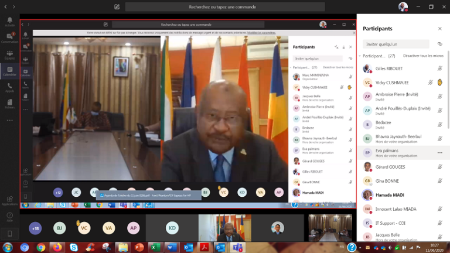450x253 pixels.
Task: Toggle Gina BONNE's mute icon
Action: click(x=439, y=181)
